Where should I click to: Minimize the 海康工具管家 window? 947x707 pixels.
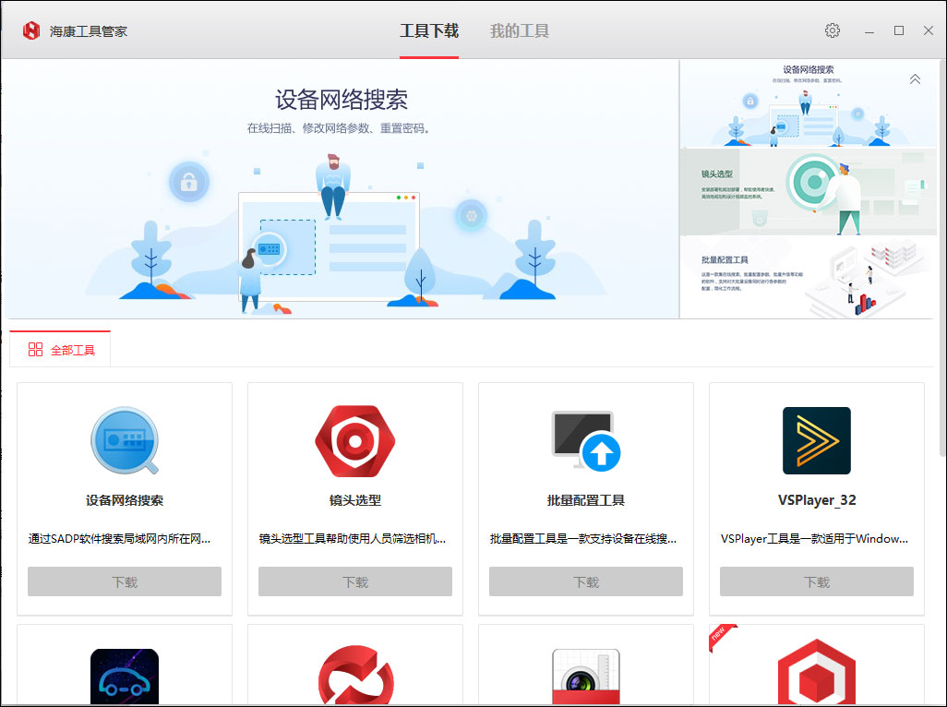[x=869, y=30]
